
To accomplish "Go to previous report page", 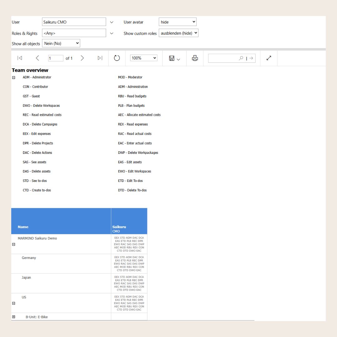I will click(x=37, y=58).
